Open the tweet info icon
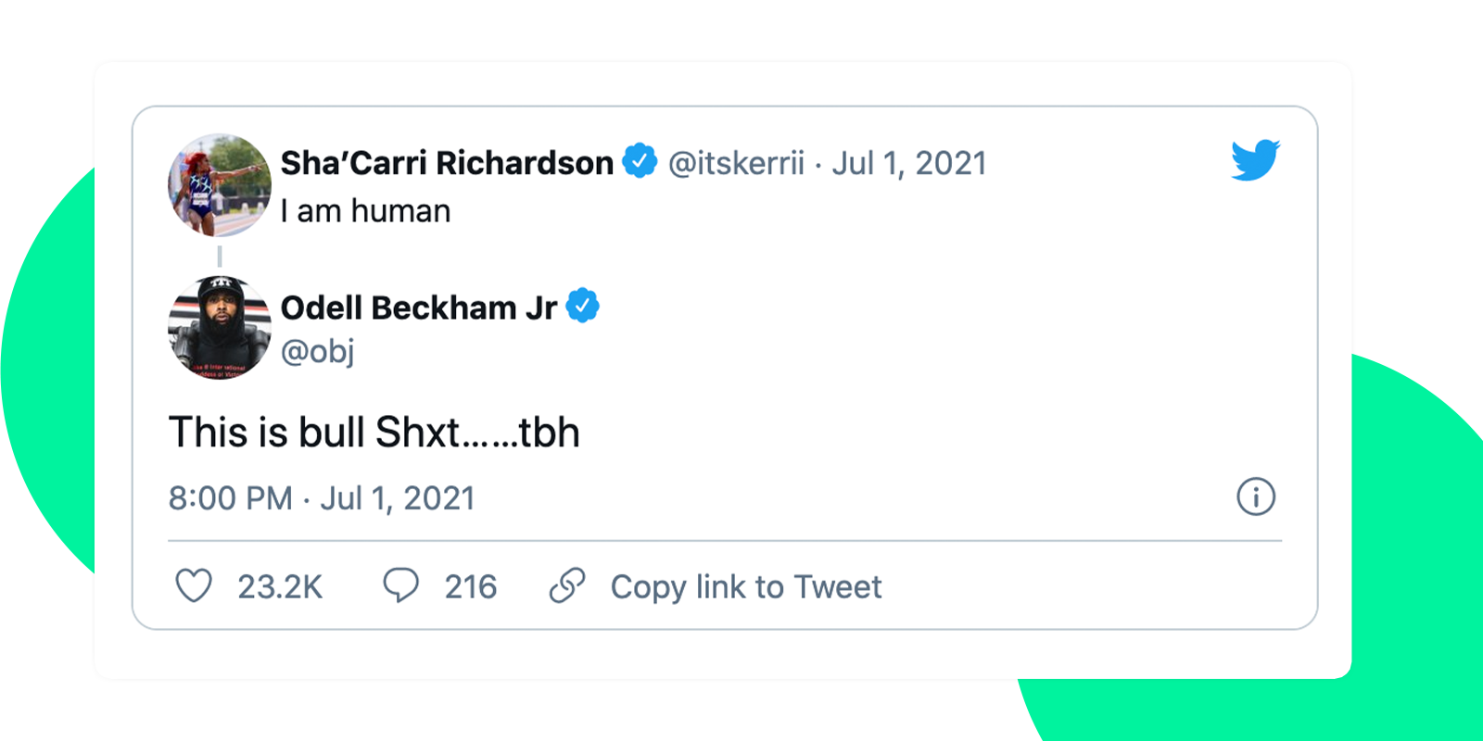 (x=1256, y=497)
